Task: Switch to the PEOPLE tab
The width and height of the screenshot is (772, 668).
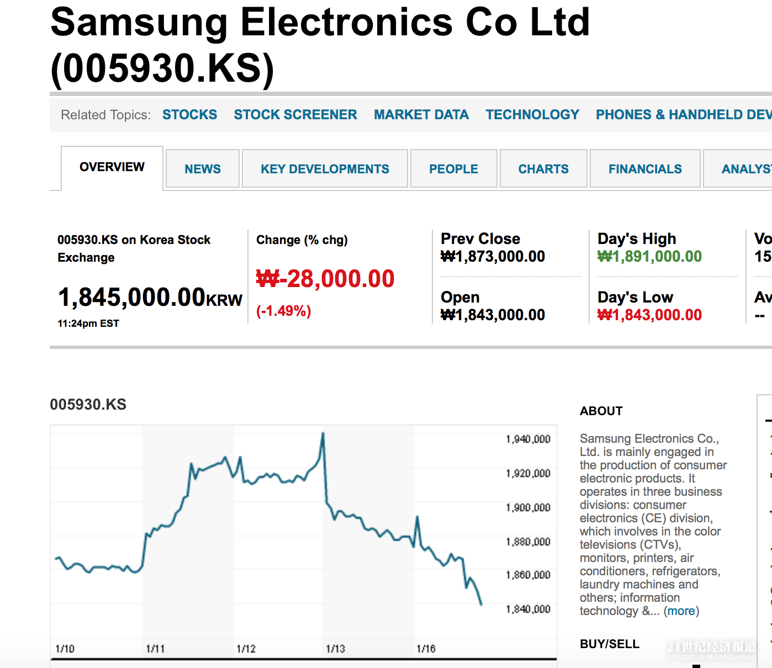Action: pos(454,169)
